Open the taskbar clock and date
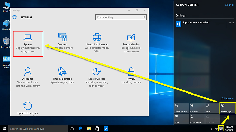236x132 pixels. tap(229, 129)
